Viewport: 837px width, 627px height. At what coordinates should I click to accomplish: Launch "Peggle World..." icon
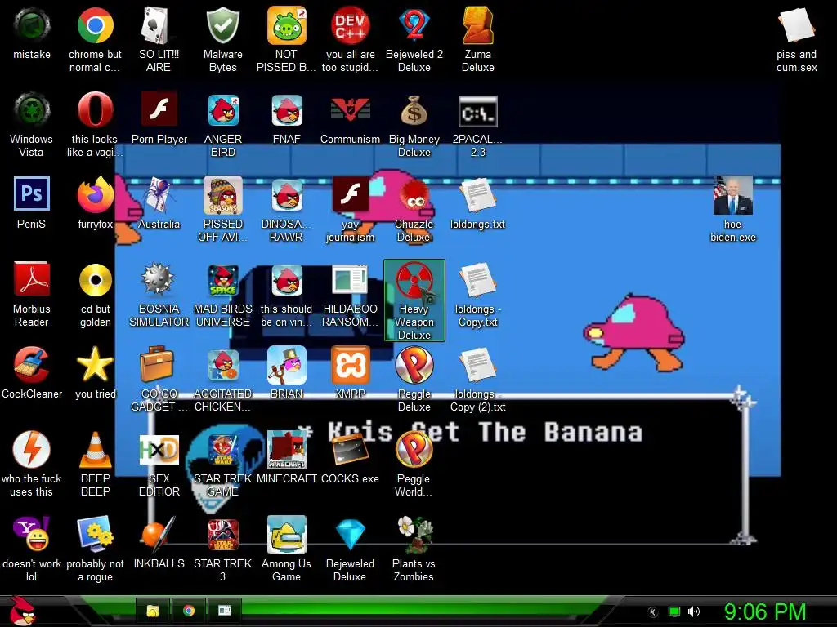click(x=414, y=450)
